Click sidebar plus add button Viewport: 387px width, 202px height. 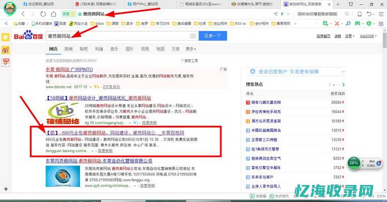pyautogui.click(x=6, y=189)
